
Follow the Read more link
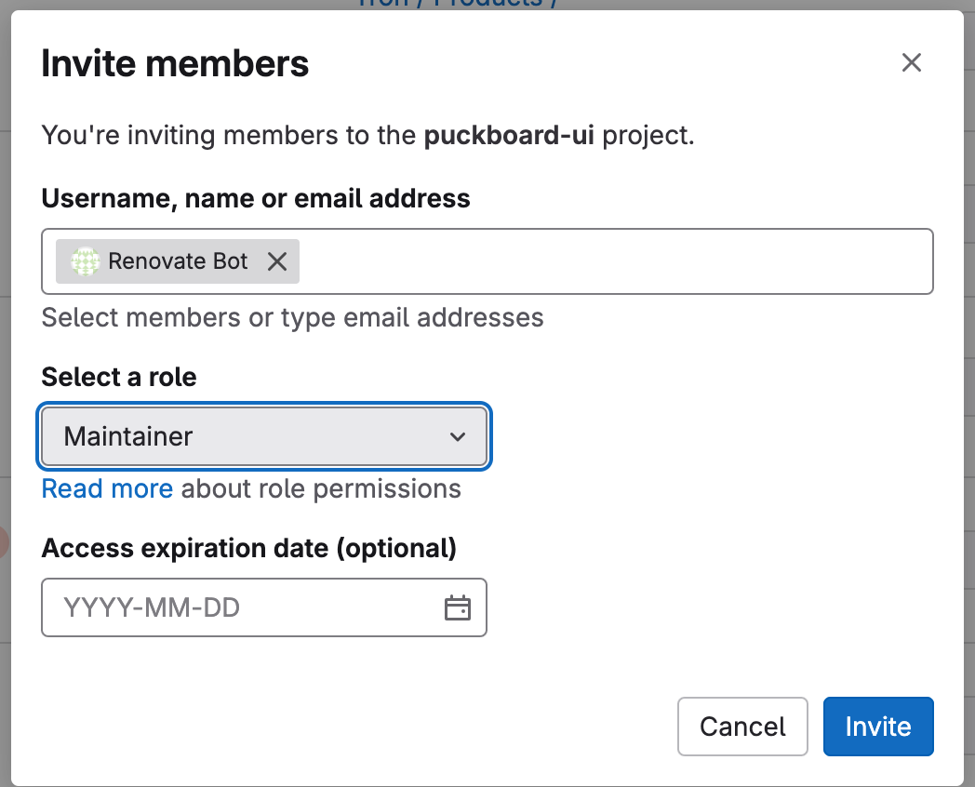point(107,489)
